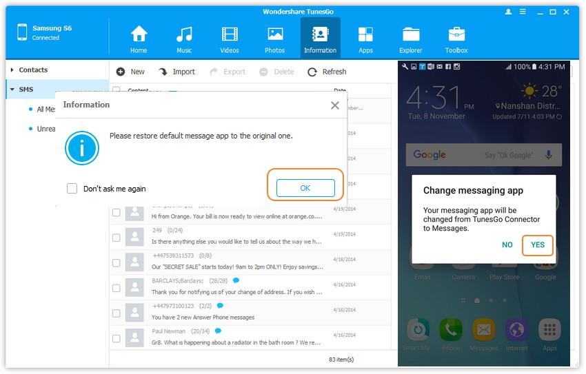Open the Home section icon
Image resolution: width=586 pixels, height=374 pixels.
[139, 34]
